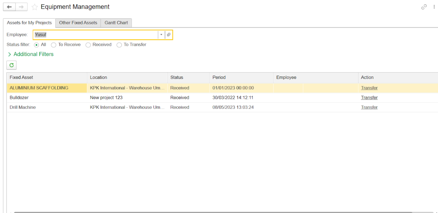Click the location cell of Drill Machine
This screenshot has width=438, height=213.
click(x=127, y=107)
